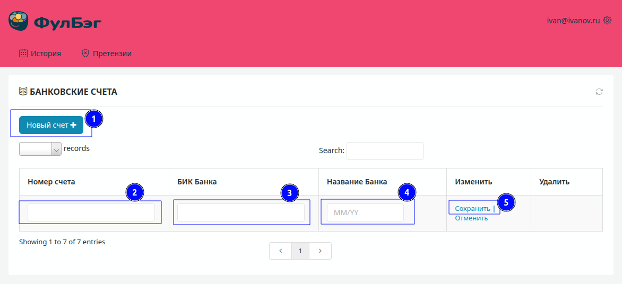Viewport: 622px width, 284px height.
Task: Click the refresh icon in the Банковские счета panel
Action: [599, 92]
